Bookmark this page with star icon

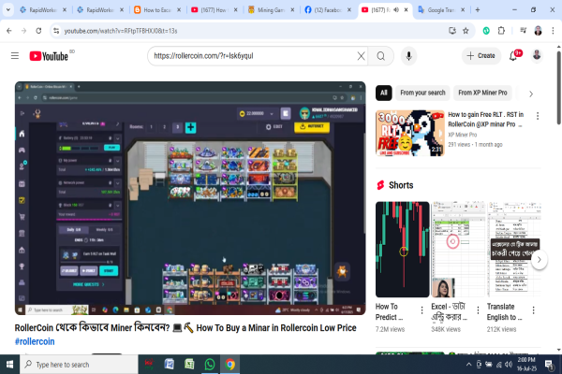pos(466,31)
